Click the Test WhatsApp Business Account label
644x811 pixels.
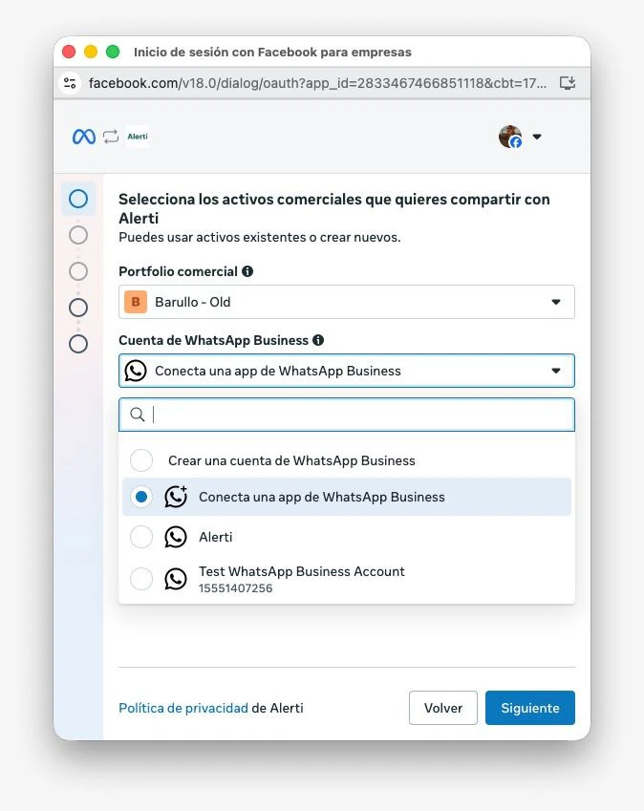click(x=302, y=571)
